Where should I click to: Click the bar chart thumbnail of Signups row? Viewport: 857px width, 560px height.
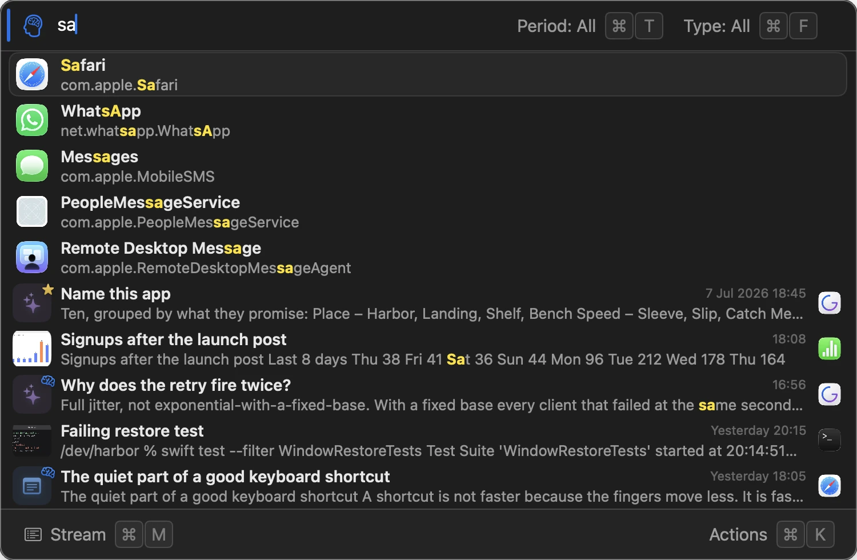coord(32,349)
